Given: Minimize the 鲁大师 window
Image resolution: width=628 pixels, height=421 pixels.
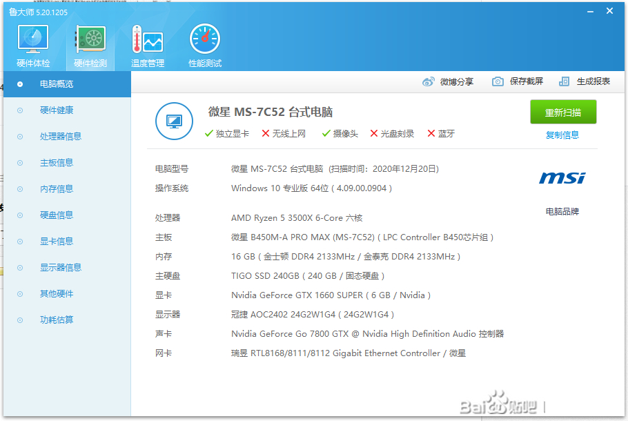Looking at the screenshot, I should tap(590, 12).
